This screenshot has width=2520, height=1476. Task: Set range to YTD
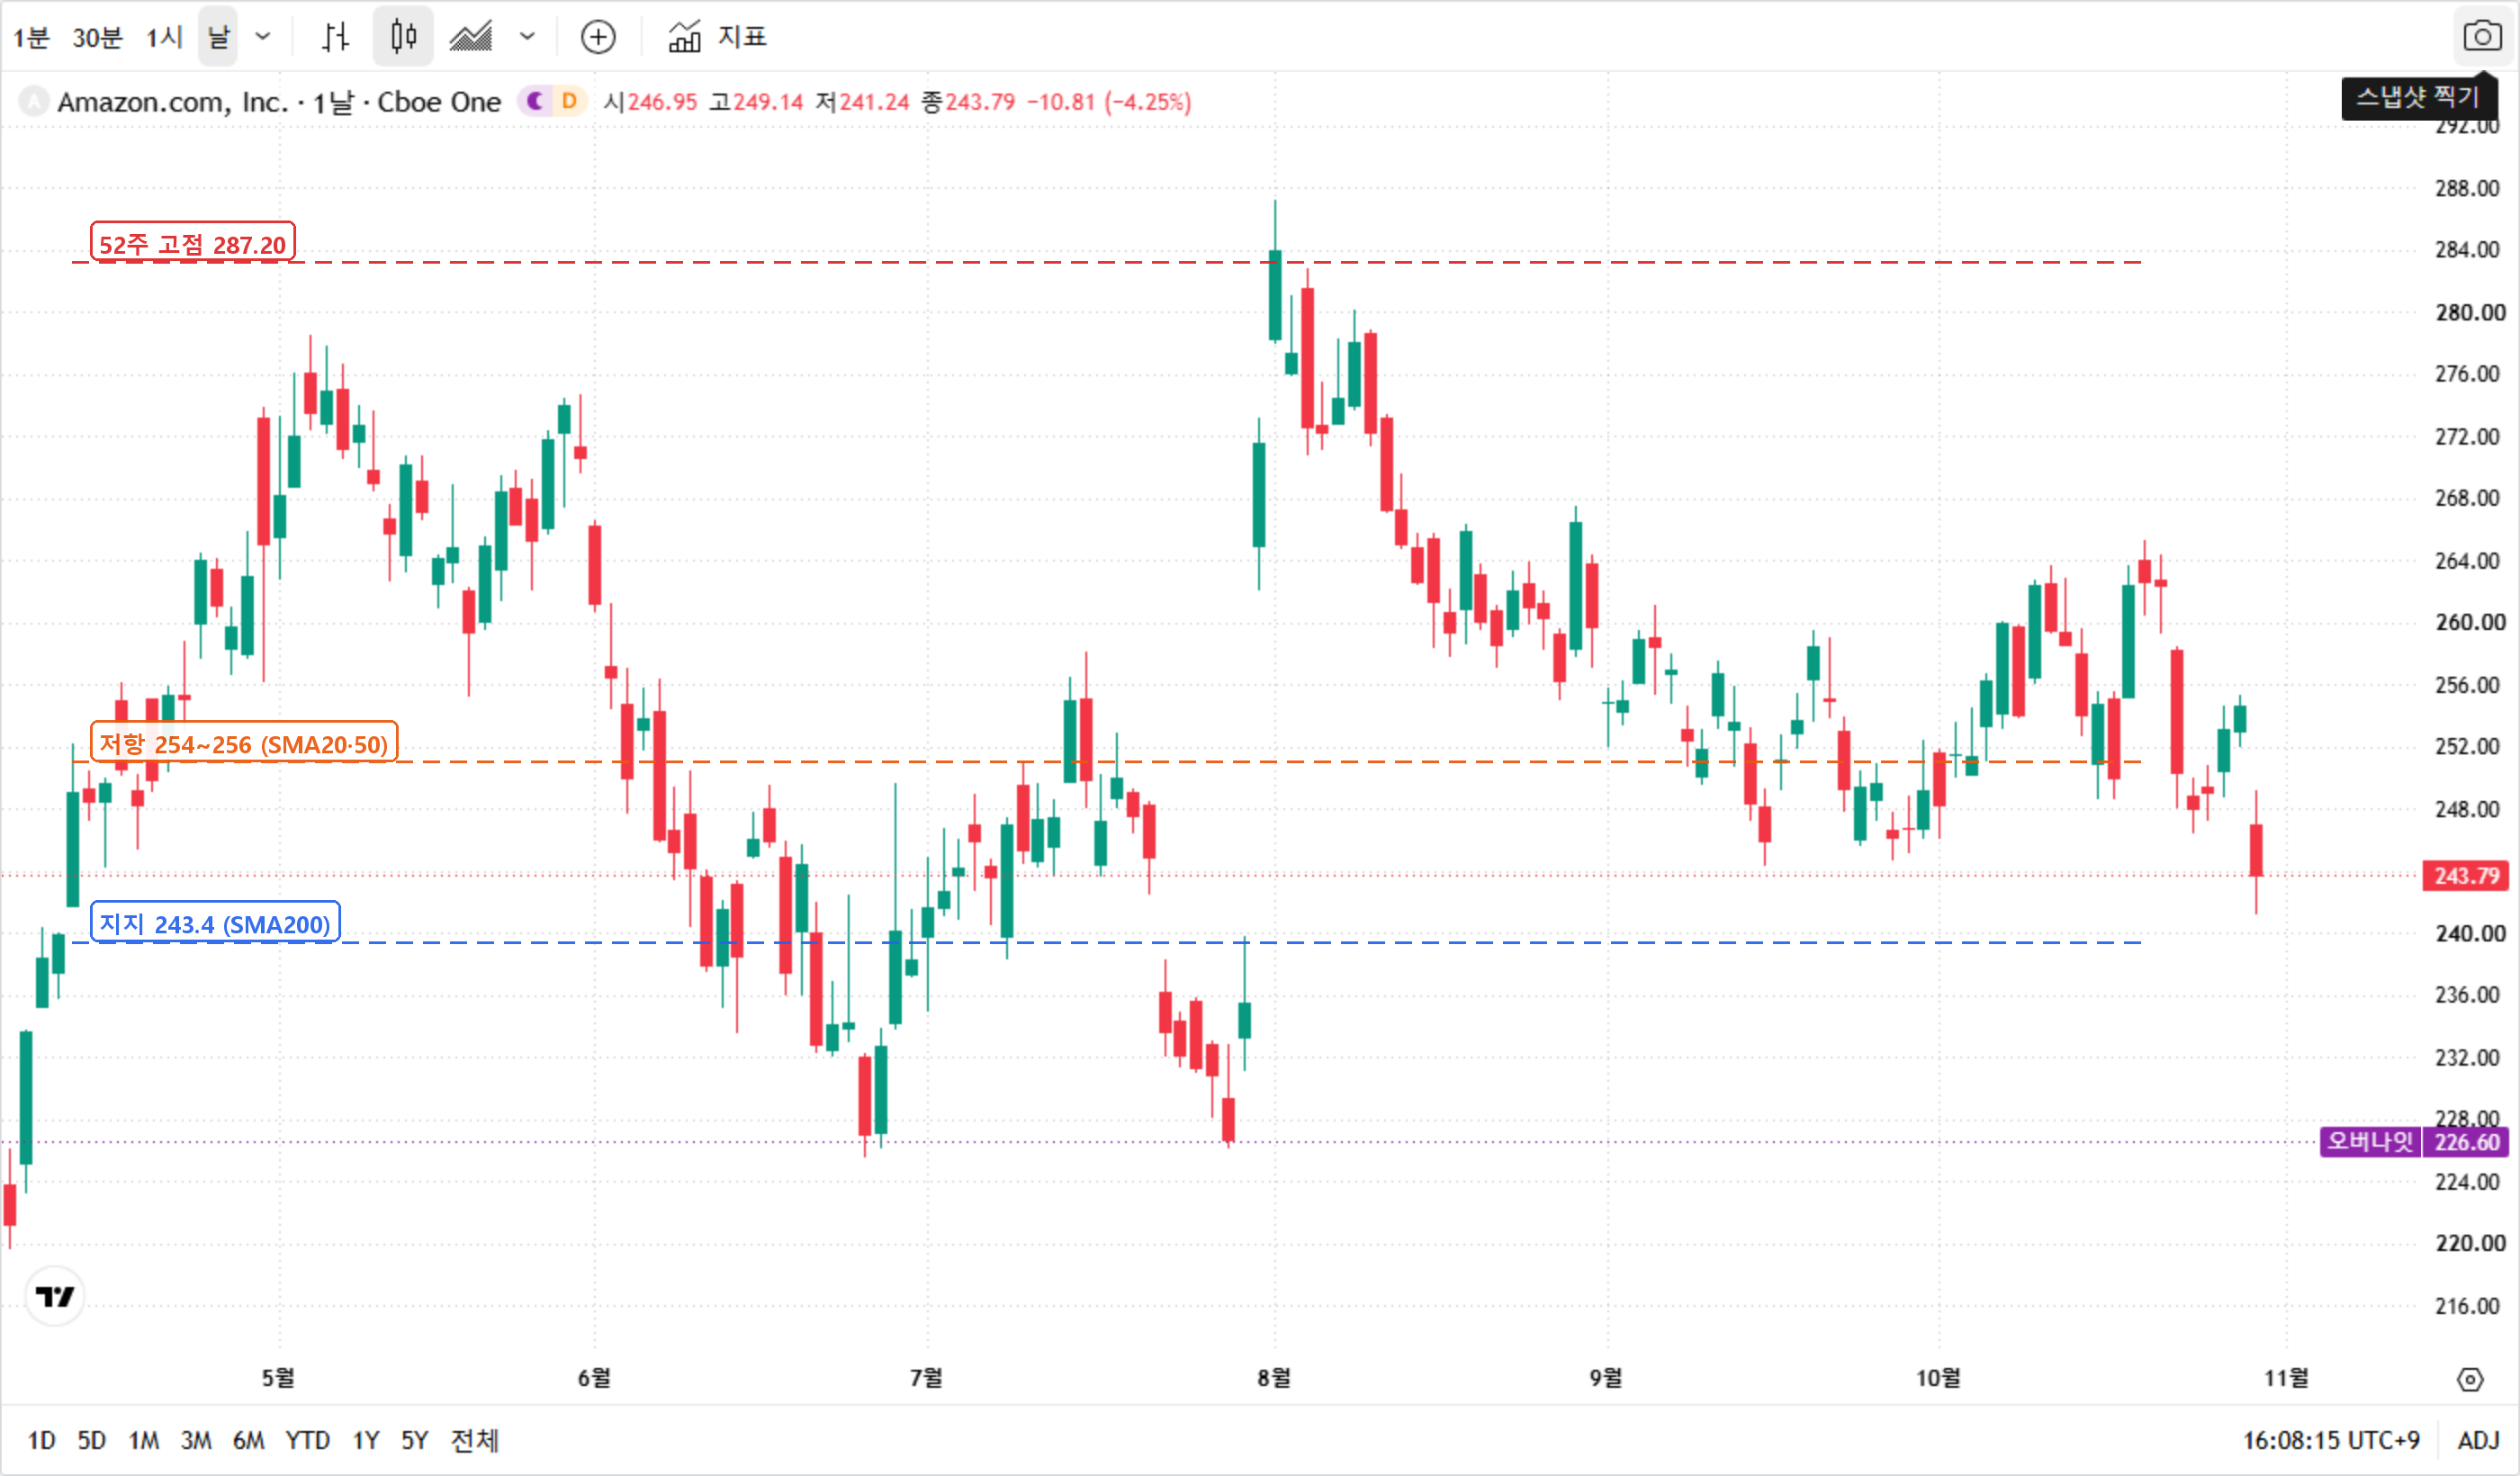point(308,1441)
